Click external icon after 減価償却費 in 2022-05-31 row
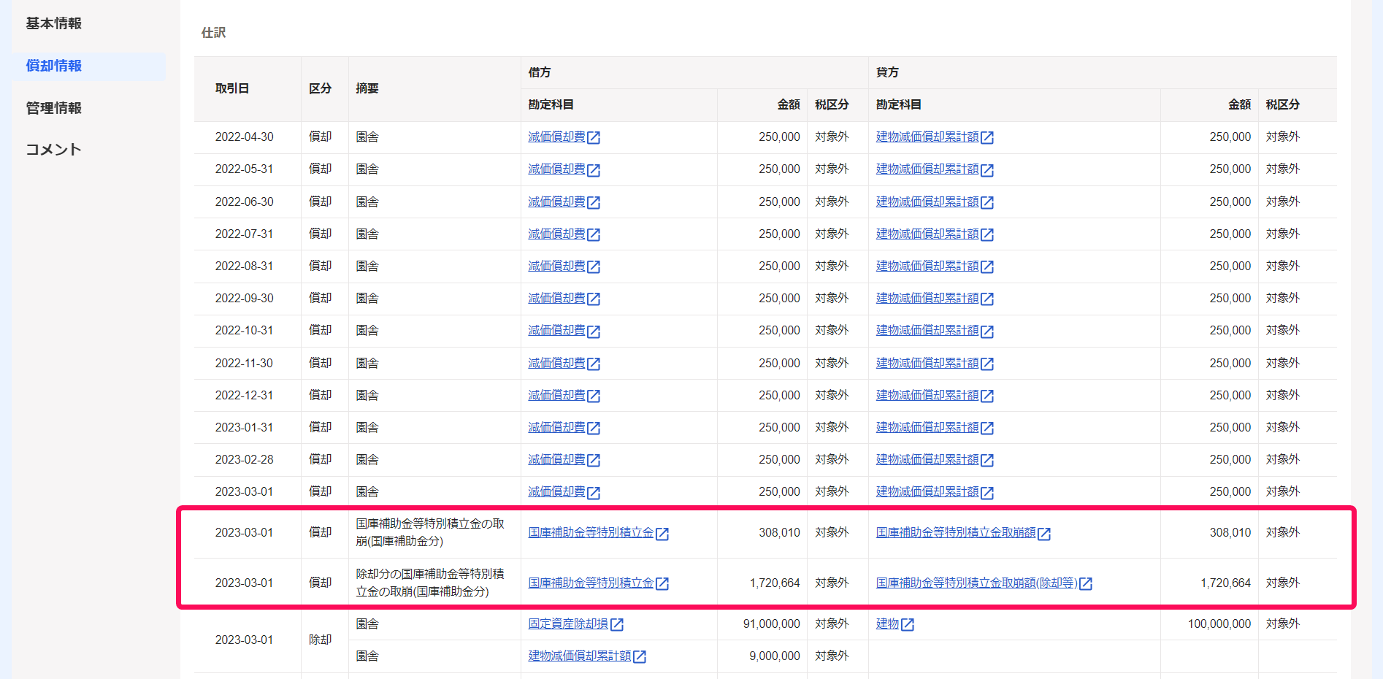The width and height of the screenshot is (1383, 679). pos(594,170)
